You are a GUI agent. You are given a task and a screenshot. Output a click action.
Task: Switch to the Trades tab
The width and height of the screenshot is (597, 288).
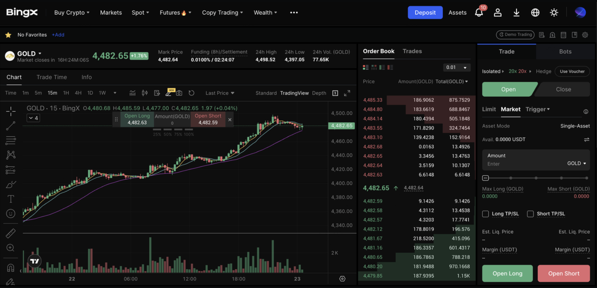click(412, 51)
